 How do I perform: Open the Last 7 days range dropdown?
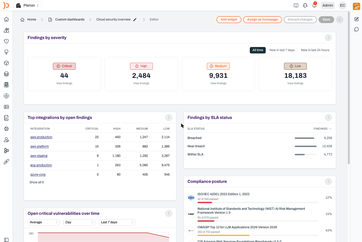[117, 222]
